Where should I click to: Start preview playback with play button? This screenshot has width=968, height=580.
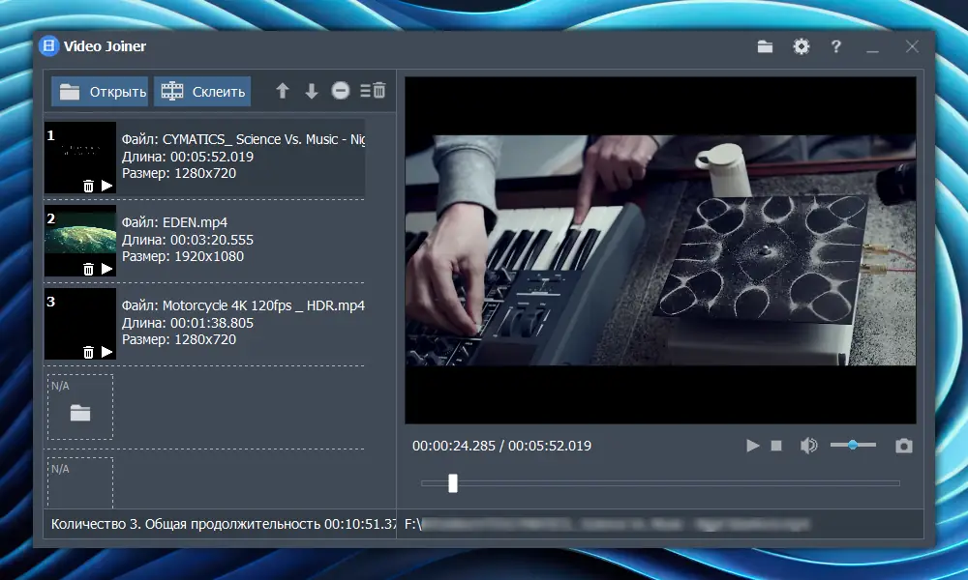752,446
